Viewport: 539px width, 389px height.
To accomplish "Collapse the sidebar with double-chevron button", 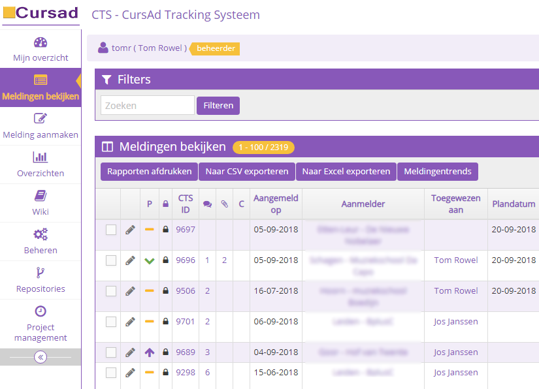I will pyautogui.click(x=41, y=357).
